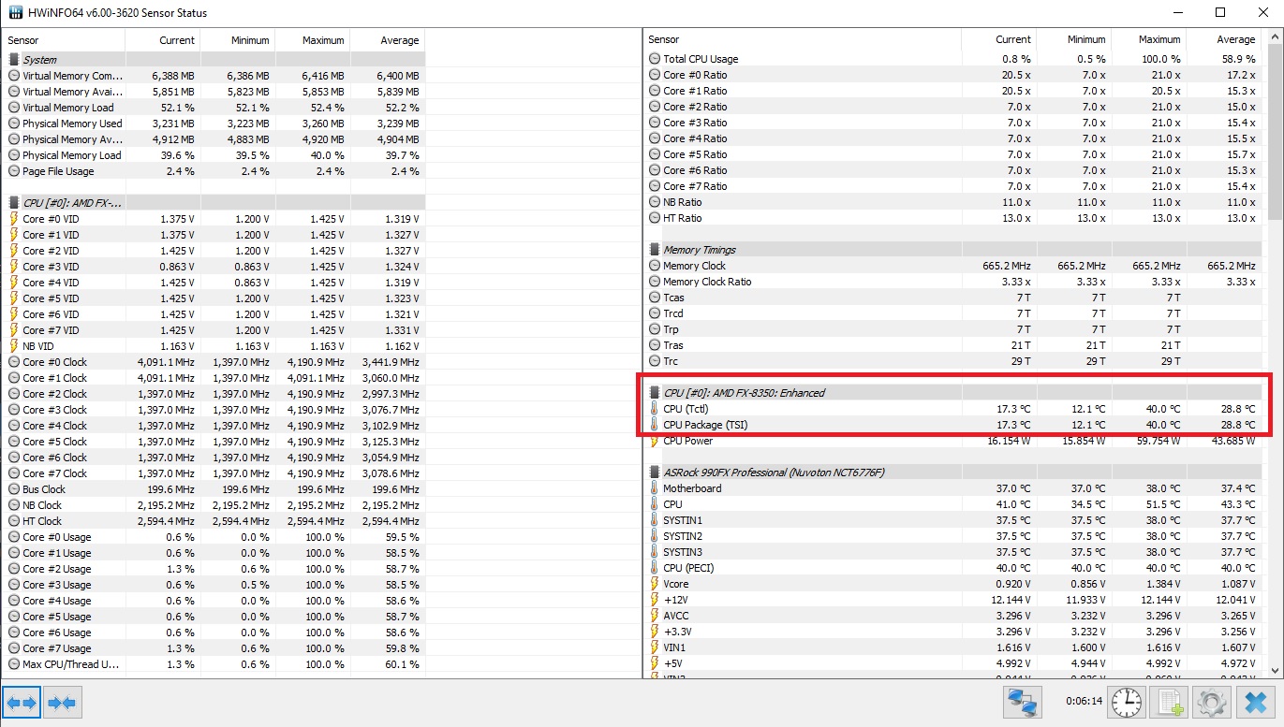Select the NB Clock row label

click(43, 505)
